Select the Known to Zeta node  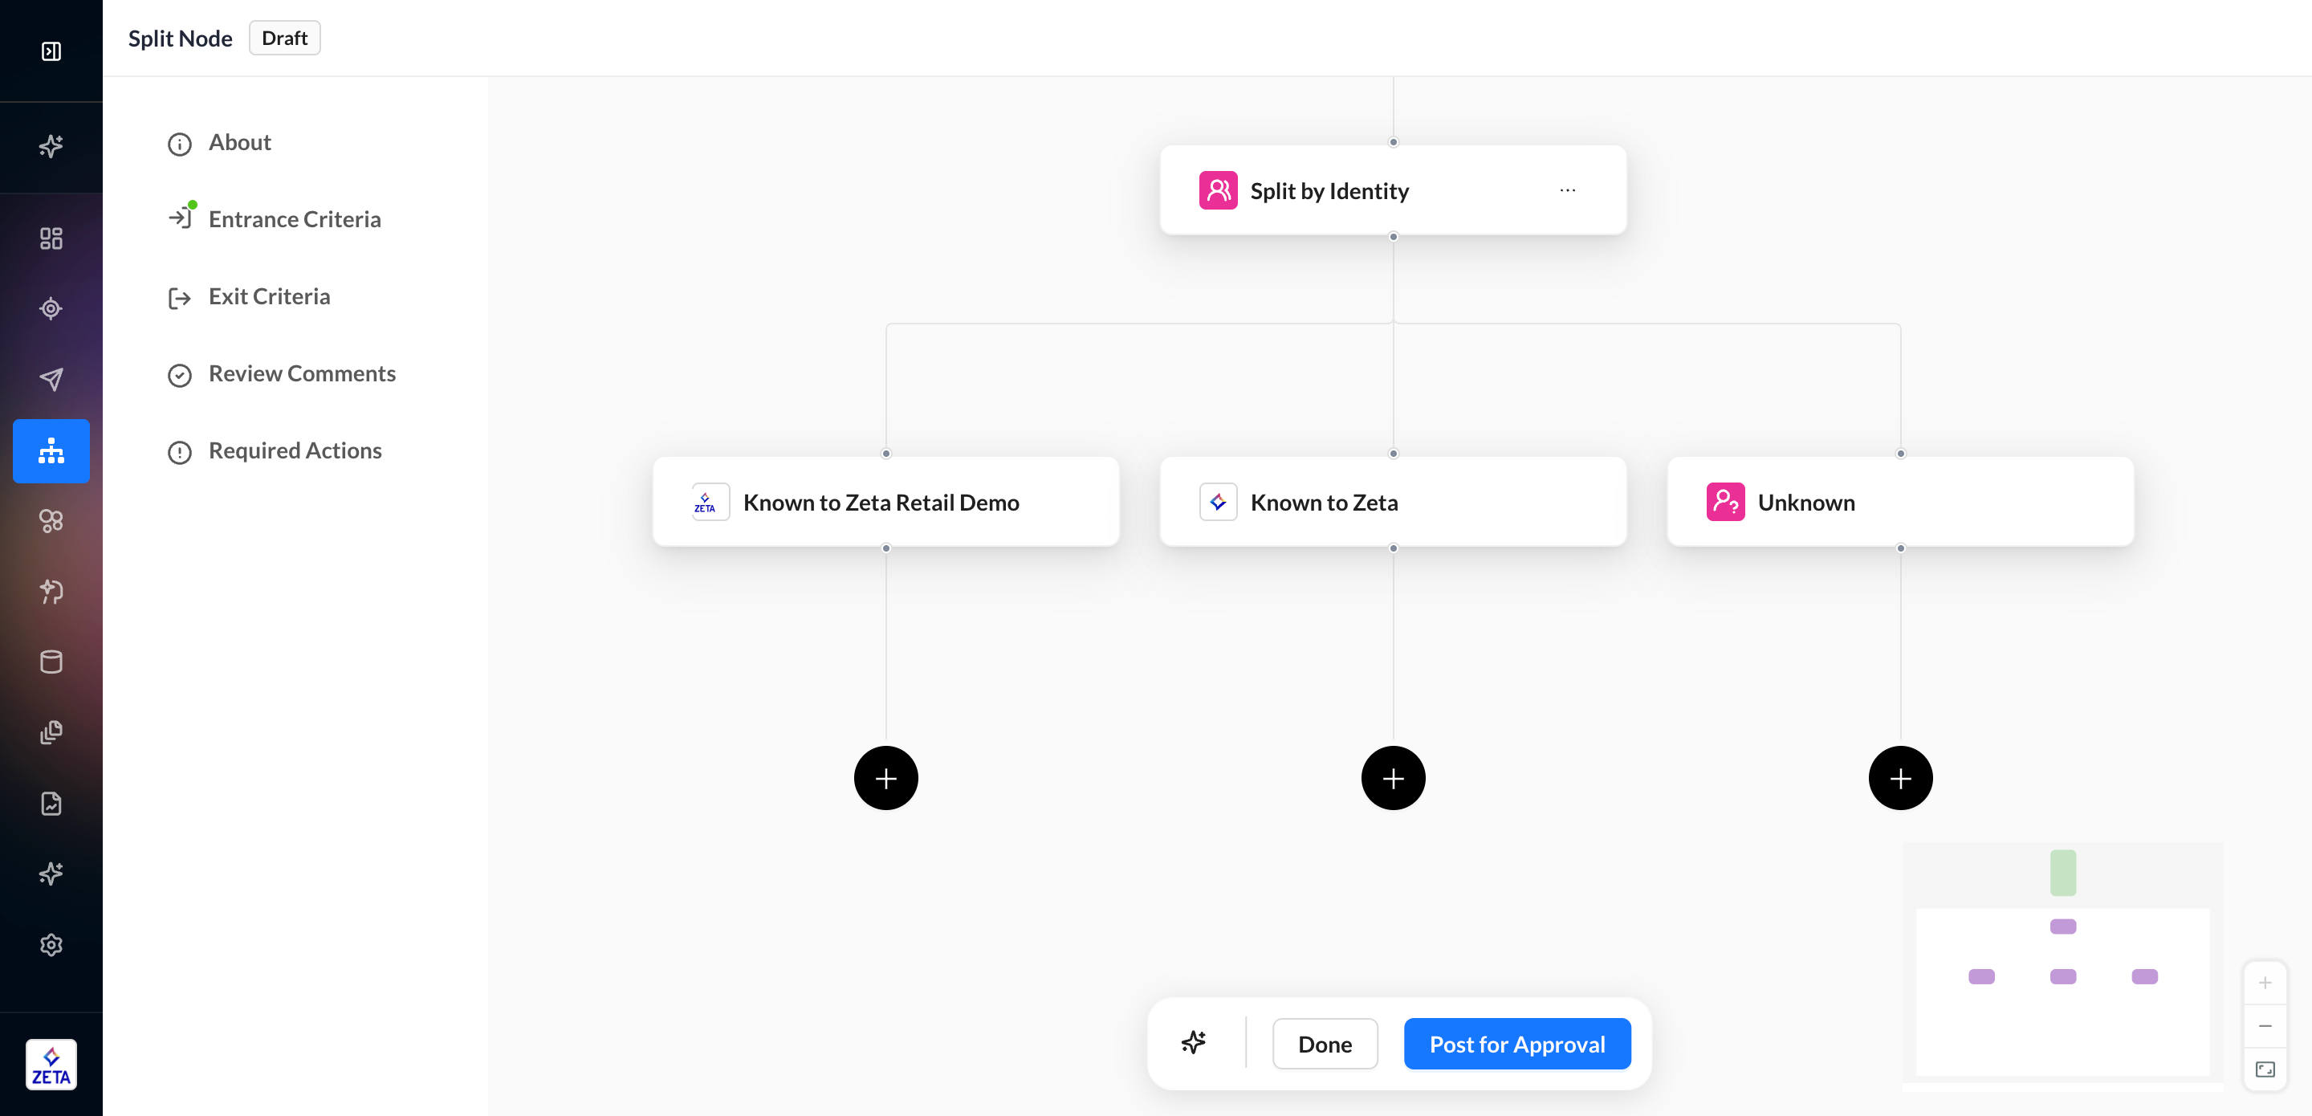[x=1392, y=502]
